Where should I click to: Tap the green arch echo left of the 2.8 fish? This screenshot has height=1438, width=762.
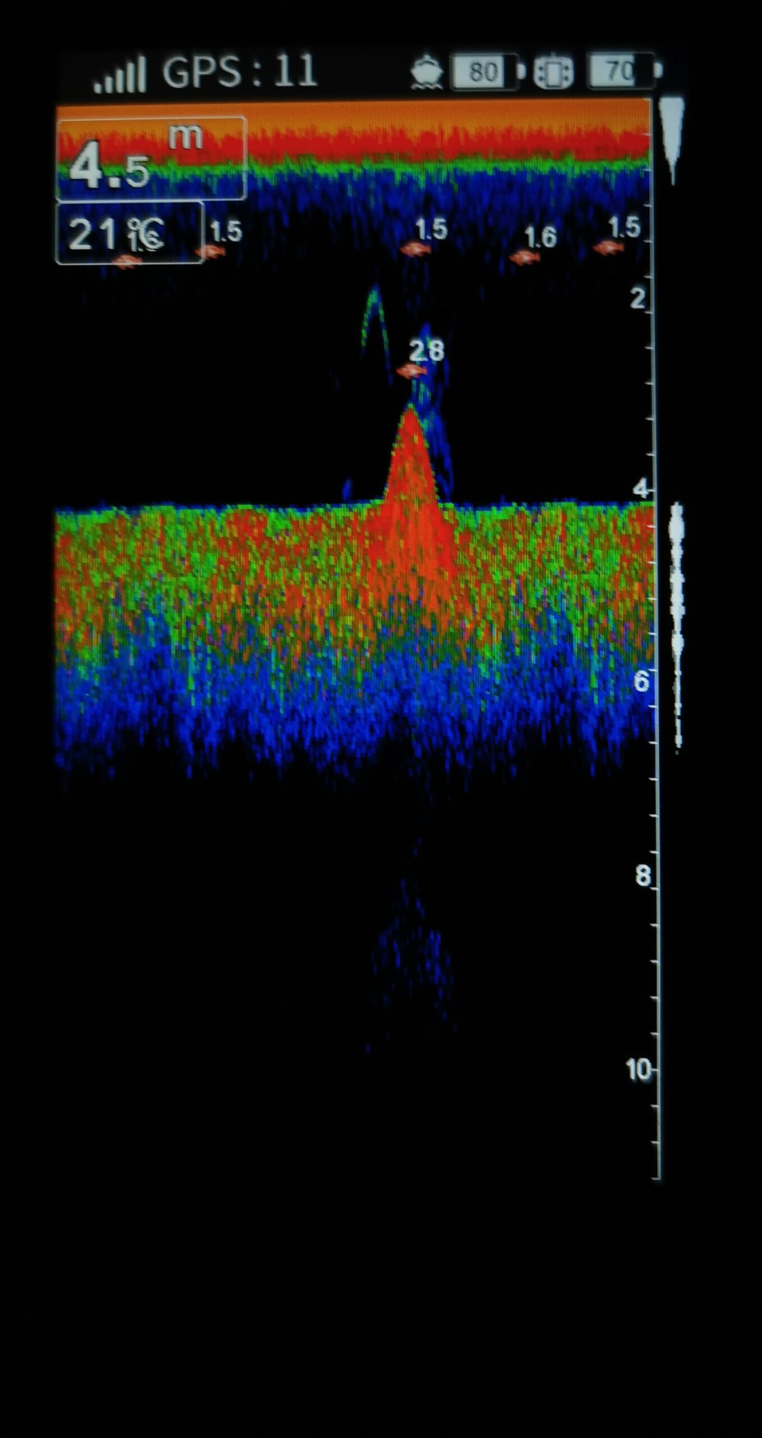[x=375, y=320]
